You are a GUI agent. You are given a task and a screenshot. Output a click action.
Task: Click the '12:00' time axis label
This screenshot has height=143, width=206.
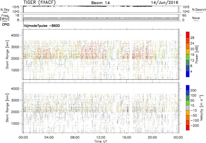tap(101, 138)
